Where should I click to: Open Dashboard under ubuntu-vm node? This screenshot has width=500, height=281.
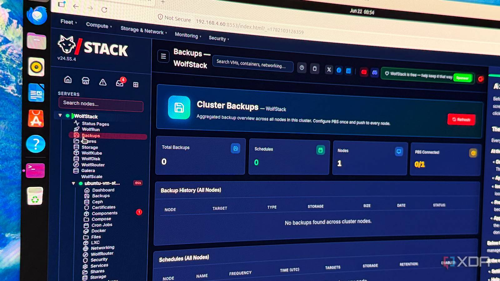(x=103, y=190)
